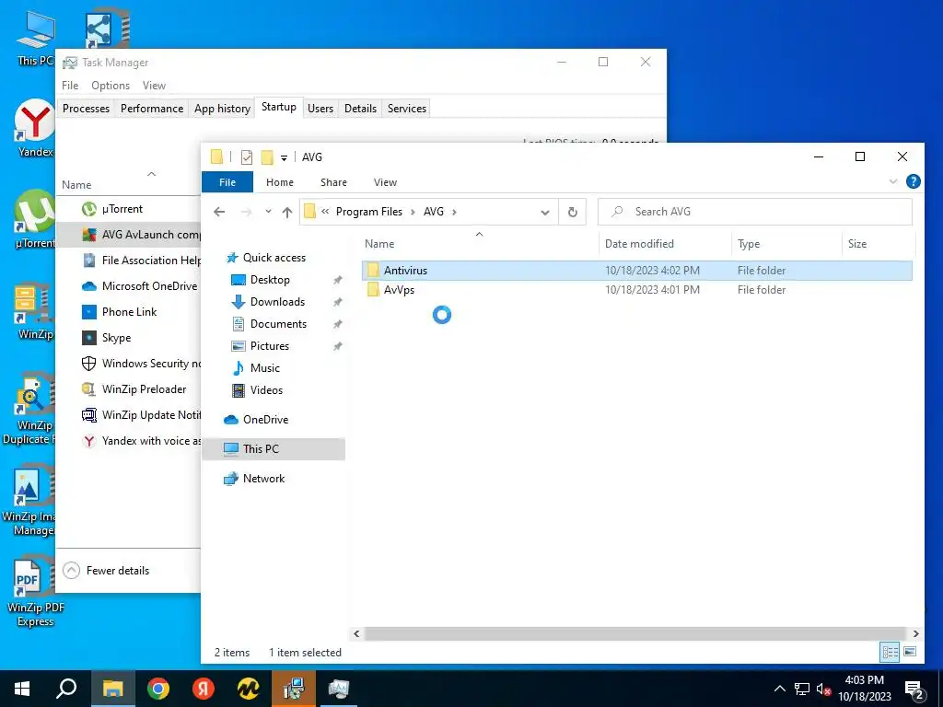This screenshot has height=707, width=943.
Task: Open the Explorer Share ribbon tab
Action: 333,182
